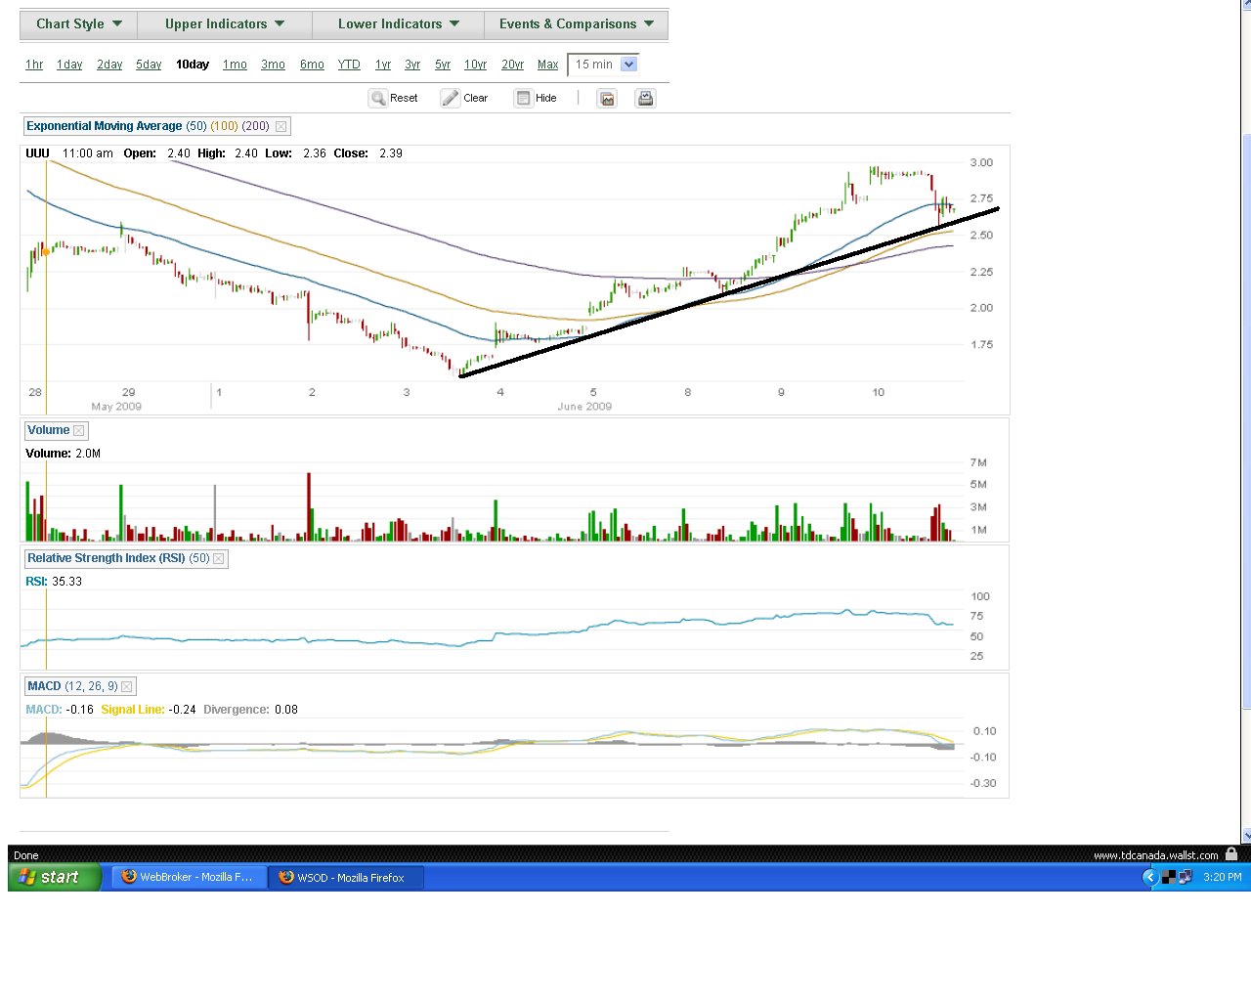Click the Reset label
Viewport: 1251px width, 1001px height.
pos(404,98)
